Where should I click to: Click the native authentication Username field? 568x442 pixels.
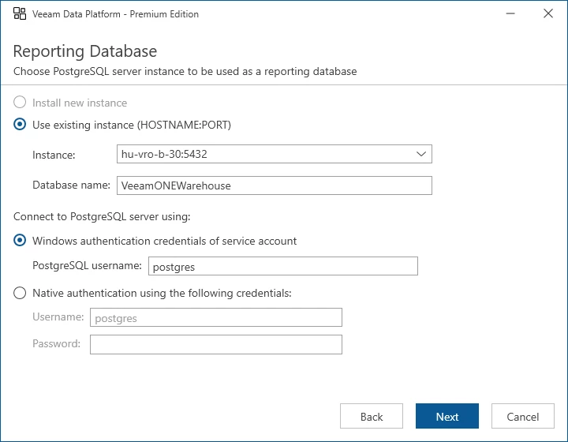click(215, 317)
